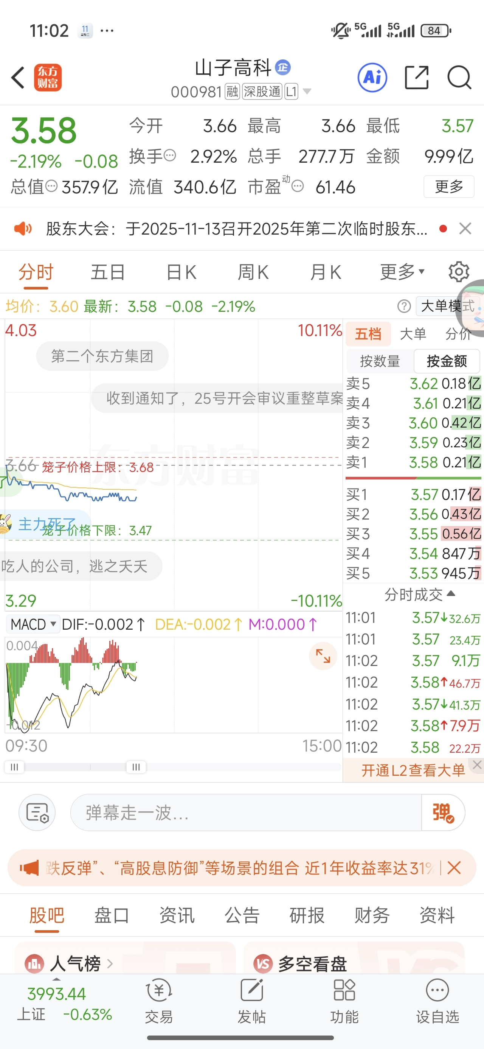
Task: Tap the 设自选 watchlist icon
Action: [437, 1001]
